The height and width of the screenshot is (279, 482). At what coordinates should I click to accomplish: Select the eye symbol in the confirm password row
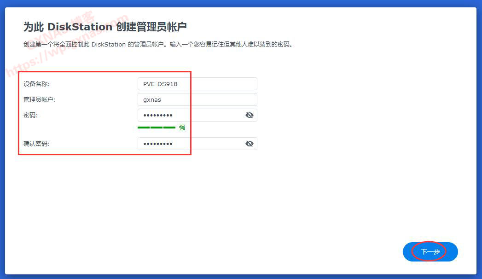[249, 143]
